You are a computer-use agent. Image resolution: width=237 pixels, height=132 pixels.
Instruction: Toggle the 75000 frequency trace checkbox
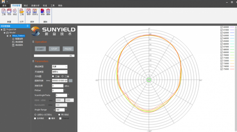221,69
